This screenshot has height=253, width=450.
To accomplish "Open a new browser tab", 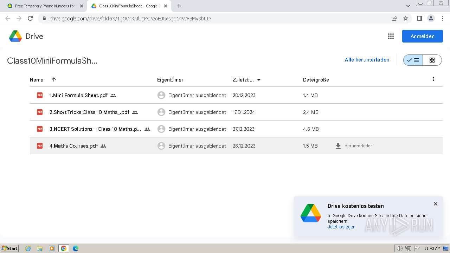I will (x=179, y=6).
